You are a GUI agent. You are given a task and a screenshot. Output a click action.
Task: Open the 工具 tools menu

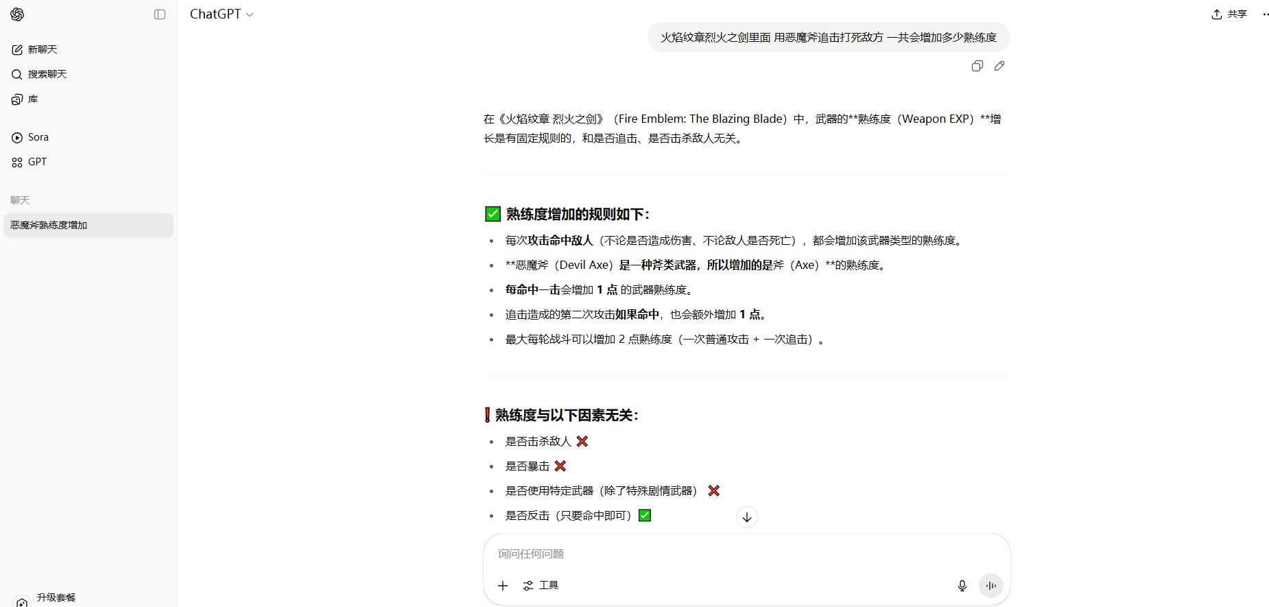[x=541, y=585]
